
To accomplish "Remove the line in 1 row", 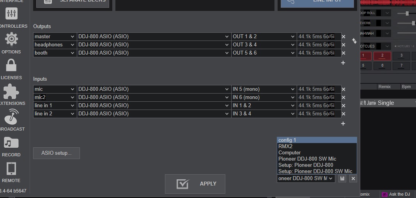I will point(343,106).
